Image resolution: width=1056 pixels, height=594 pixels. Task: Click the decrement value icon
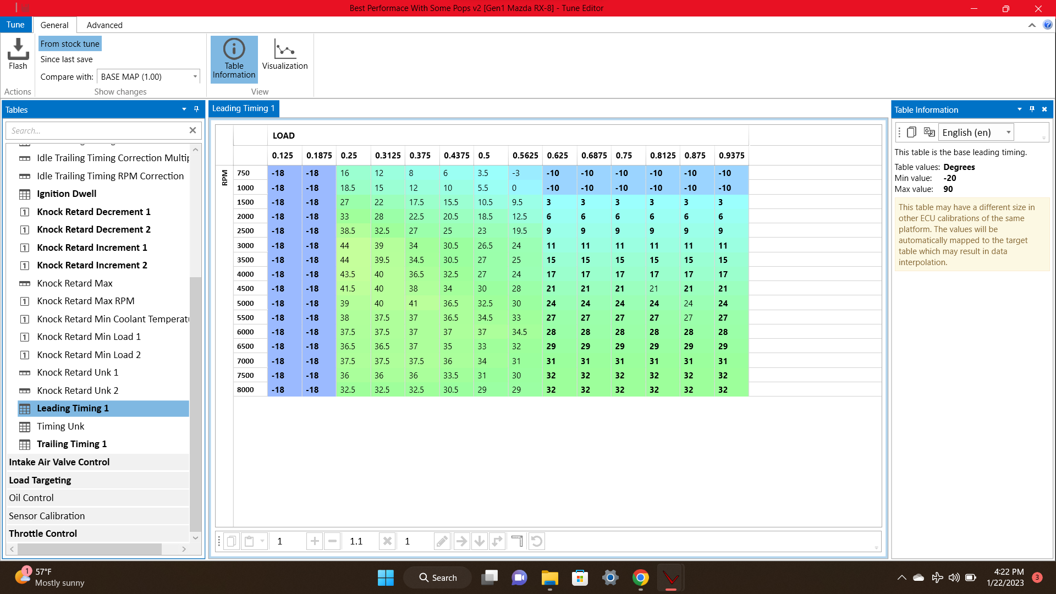coord(332,541)
